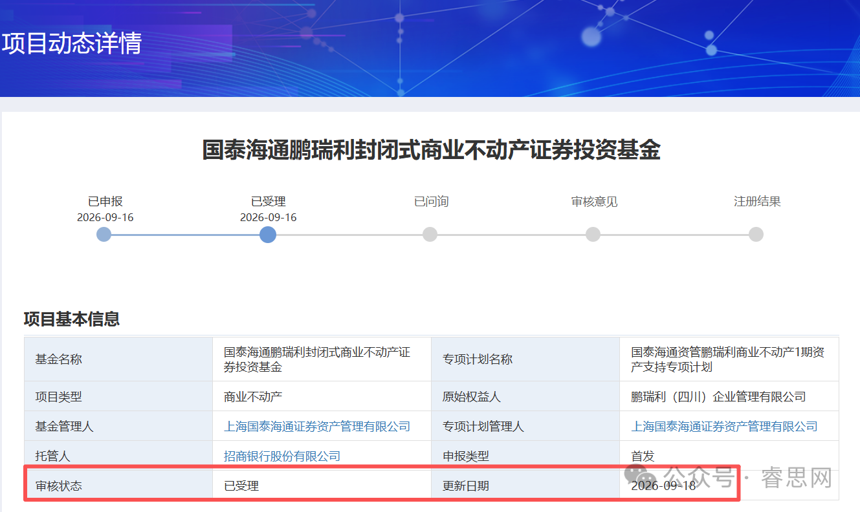This screenshot has height=512, width=860.
Task: Click the 首发 value cell
Action: point(729,456)
